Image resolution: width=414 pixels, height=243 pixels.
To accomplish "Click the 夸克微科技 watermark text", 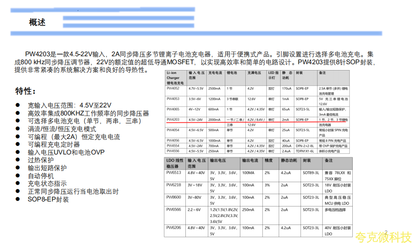I will [383, 237].
